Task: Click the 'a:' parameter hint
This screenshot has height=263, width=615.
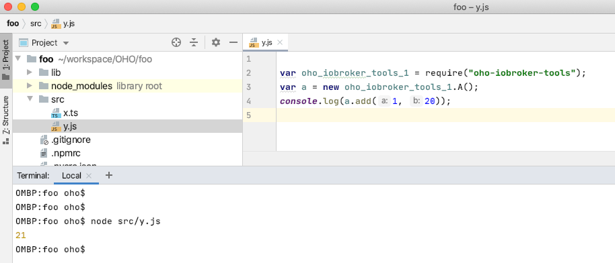Action: [384, 101]
